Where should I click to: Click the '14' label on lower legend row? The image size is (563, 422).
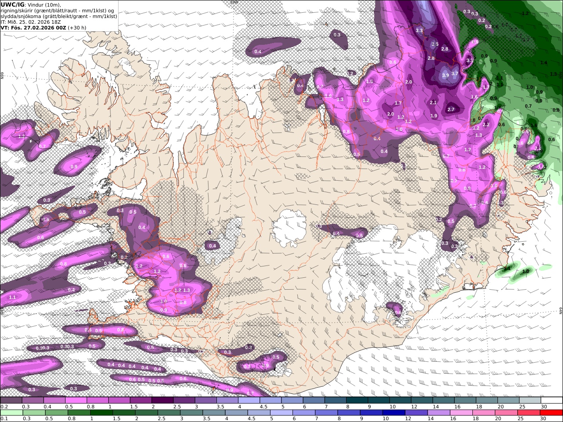tap(431, 419)
